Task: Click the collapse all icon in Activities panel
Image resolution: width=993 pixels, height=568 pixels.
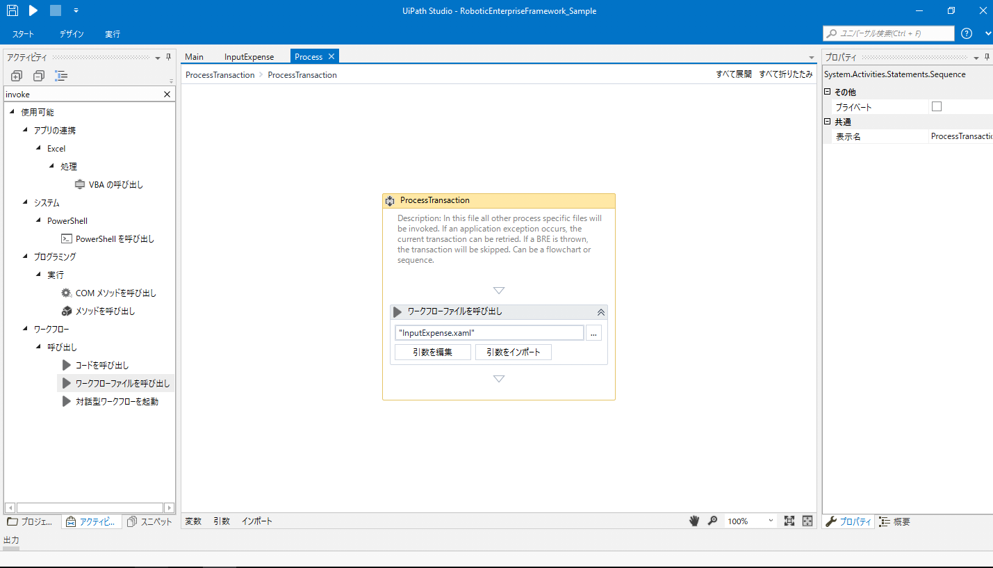Action: tap(39, 76)
